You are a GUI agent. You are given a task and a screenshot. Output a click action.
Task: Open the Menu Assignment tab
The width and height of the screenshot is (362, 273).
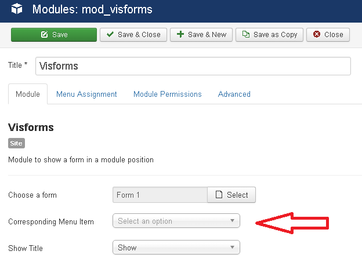click(86, 94)
